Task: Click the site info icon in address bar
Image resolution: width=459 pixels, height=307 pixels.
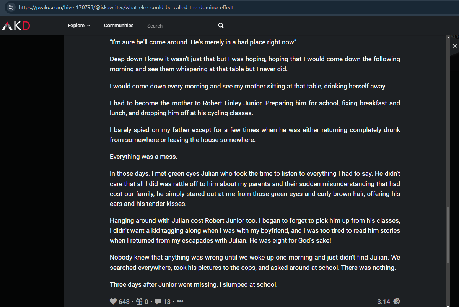Action: [11, 7]
